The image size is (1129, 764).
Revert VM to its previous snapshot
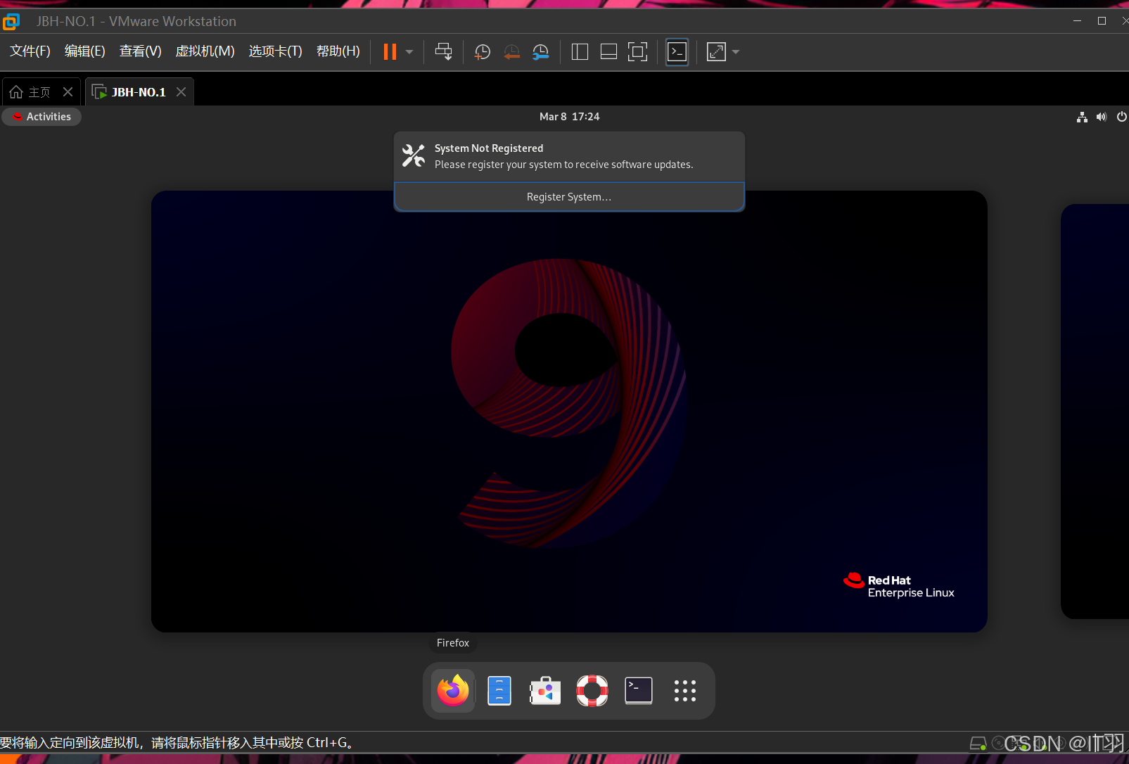coord(512,51)
